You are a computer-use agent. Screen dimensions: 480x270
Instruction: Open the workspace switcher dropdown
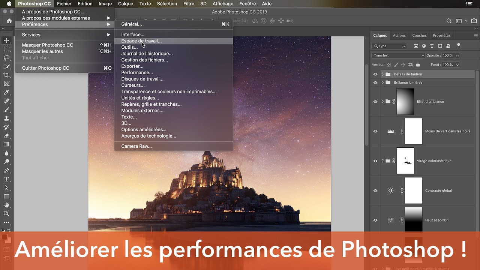tap(461, 21)
